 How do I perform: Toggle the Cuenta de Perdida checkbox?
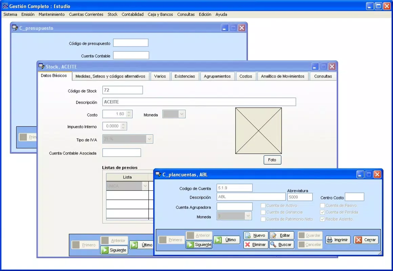(323, 212)
